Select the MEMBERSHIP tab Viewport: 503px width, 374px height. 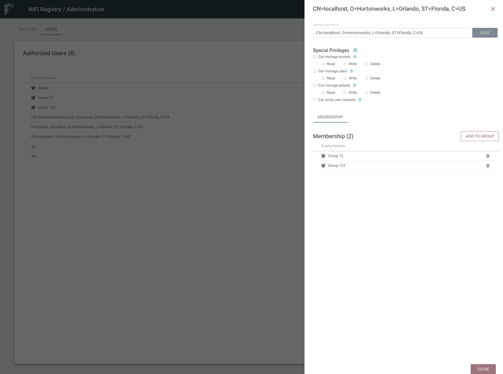[330, 117]
